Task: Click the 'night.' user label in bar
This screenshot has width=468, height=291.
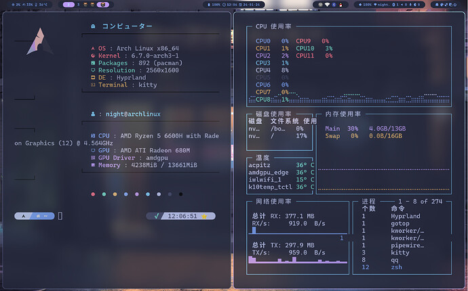Action: (381, 5)
